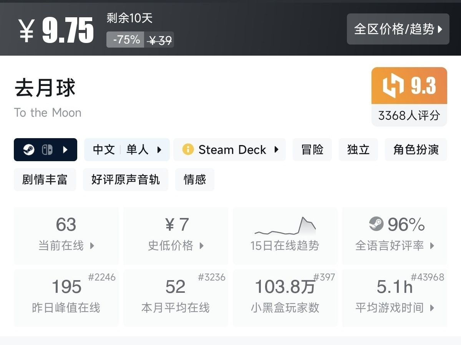
Task: Click the Xiaoheihe score logo icon
Action: pyautogui.click(x=393, y=86)
